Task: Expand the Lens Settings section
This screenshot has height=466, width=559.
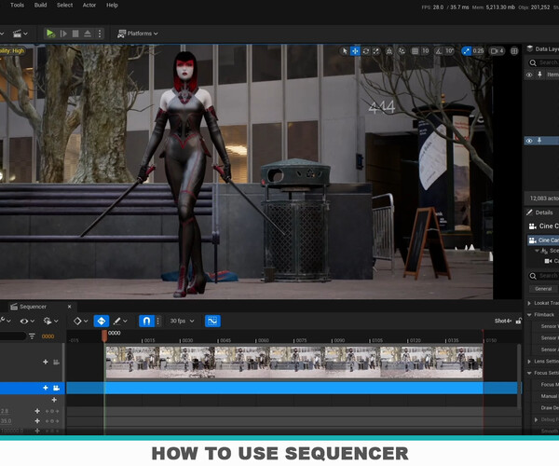Action: 529,362
